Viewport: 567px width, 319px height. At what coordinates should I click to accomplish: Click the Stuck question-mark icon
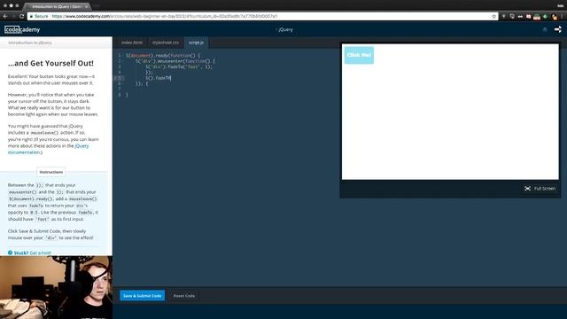10,253
